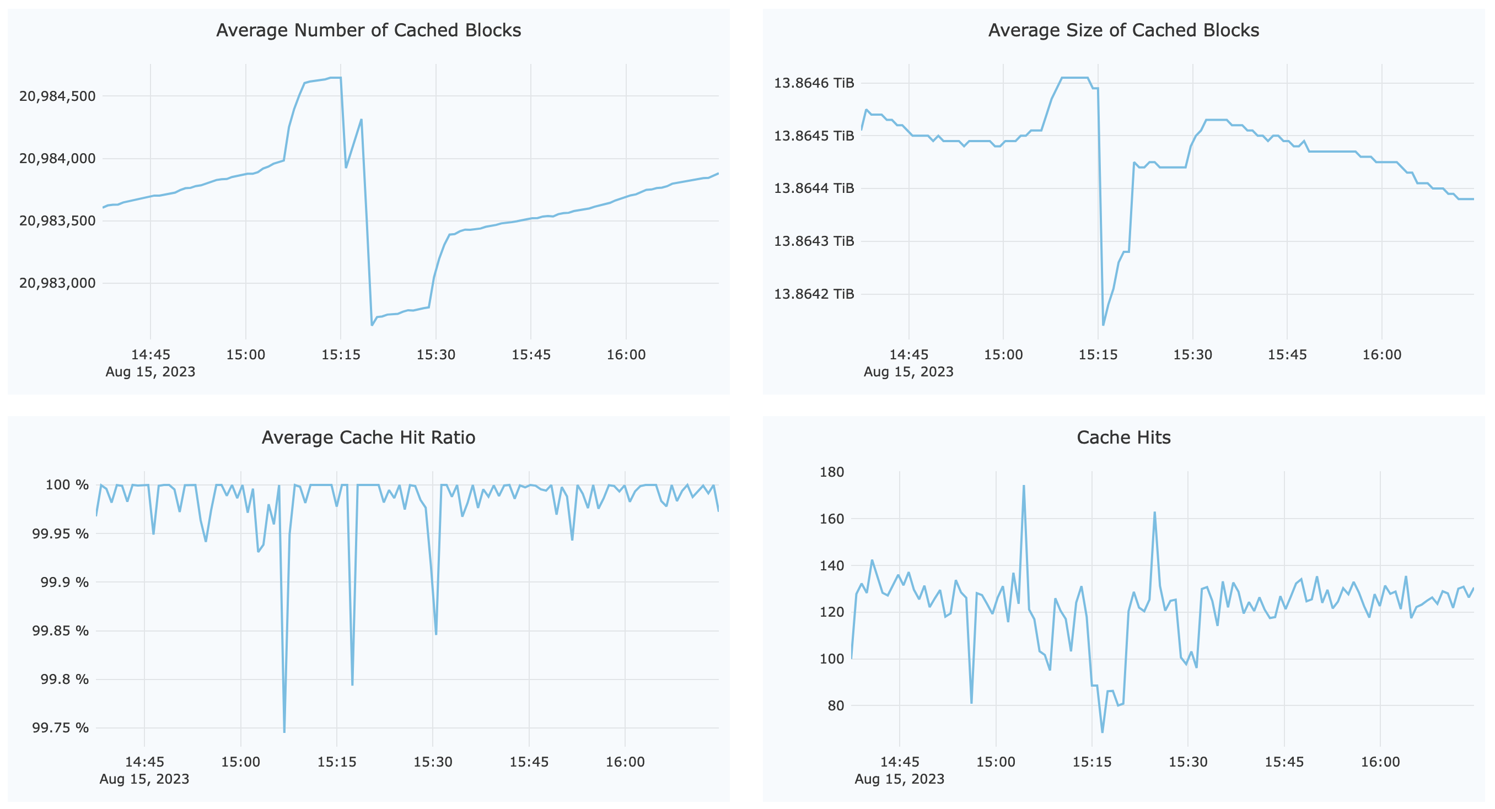Click the 14:45 tick under Cache Hits chart
Image resolution: width=1495 pixels, height=809 pixels.
900,762
